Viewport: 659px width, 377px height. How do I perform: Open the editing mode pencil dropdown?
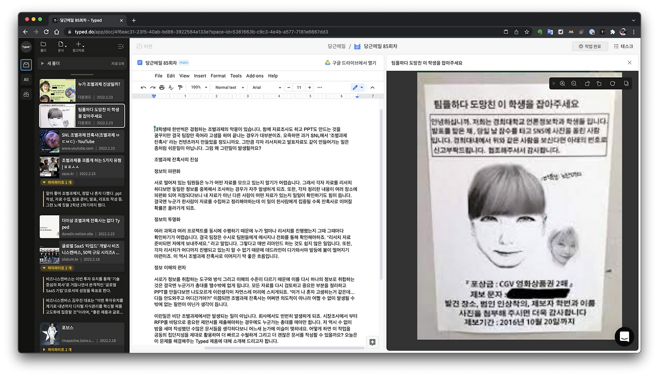(x=358, y=88)
